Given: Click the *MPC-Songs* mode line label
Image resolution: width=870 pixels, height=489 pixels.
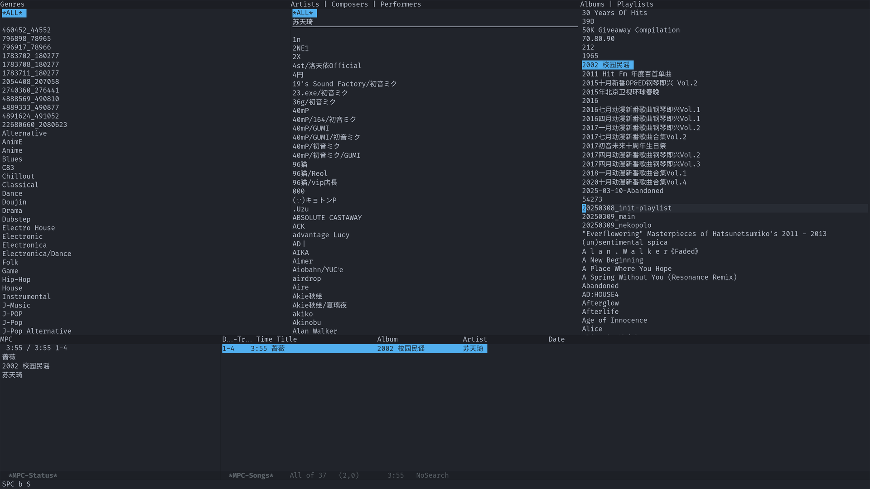Looking at the screenshot, I should (251, 475).
